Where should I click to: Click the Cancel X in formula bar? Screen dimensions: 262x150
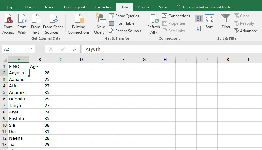pos(51,49)
